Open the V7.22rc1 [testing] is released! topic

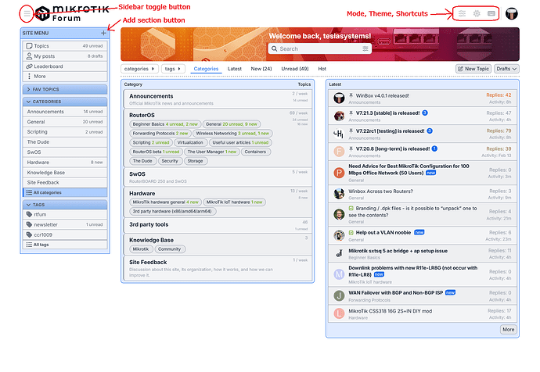pyautogui.click(x=391, y=131)
